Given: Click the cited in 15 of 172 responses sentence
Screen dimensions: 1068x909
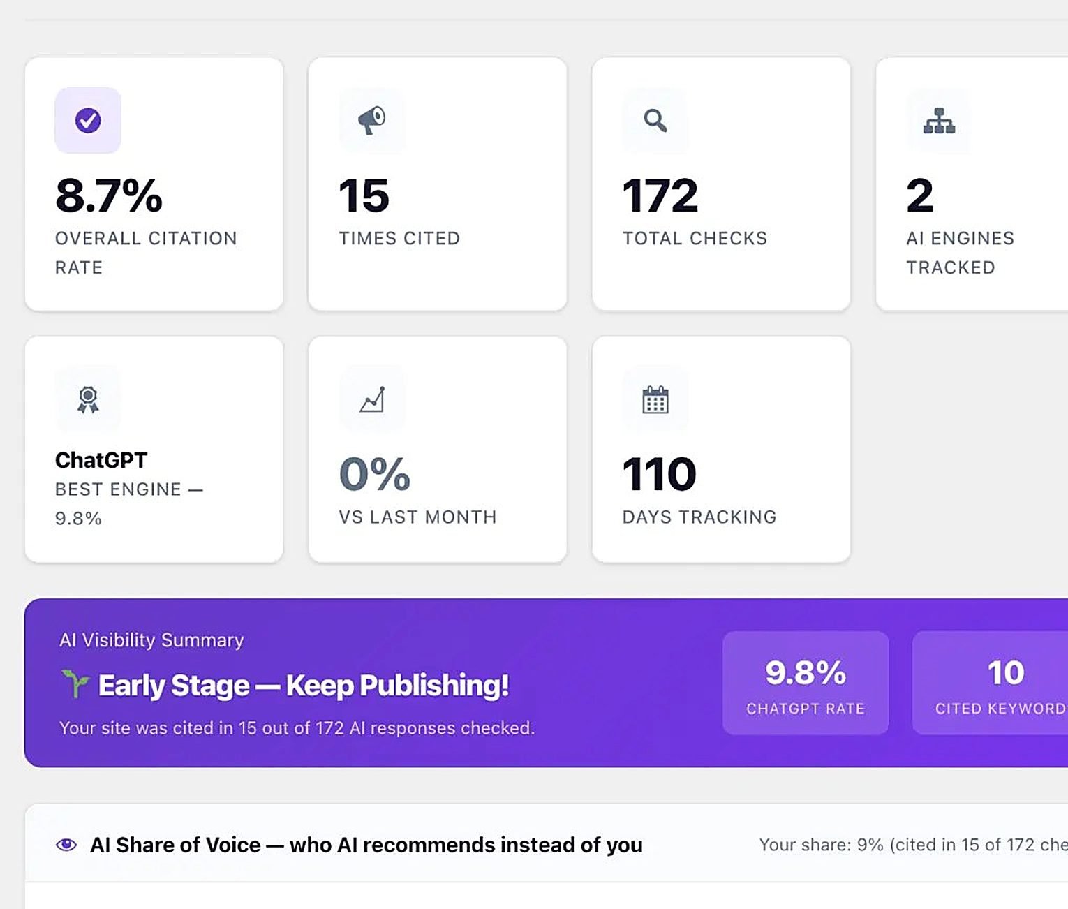Looking at the screenshot, I should click(297, 728).
